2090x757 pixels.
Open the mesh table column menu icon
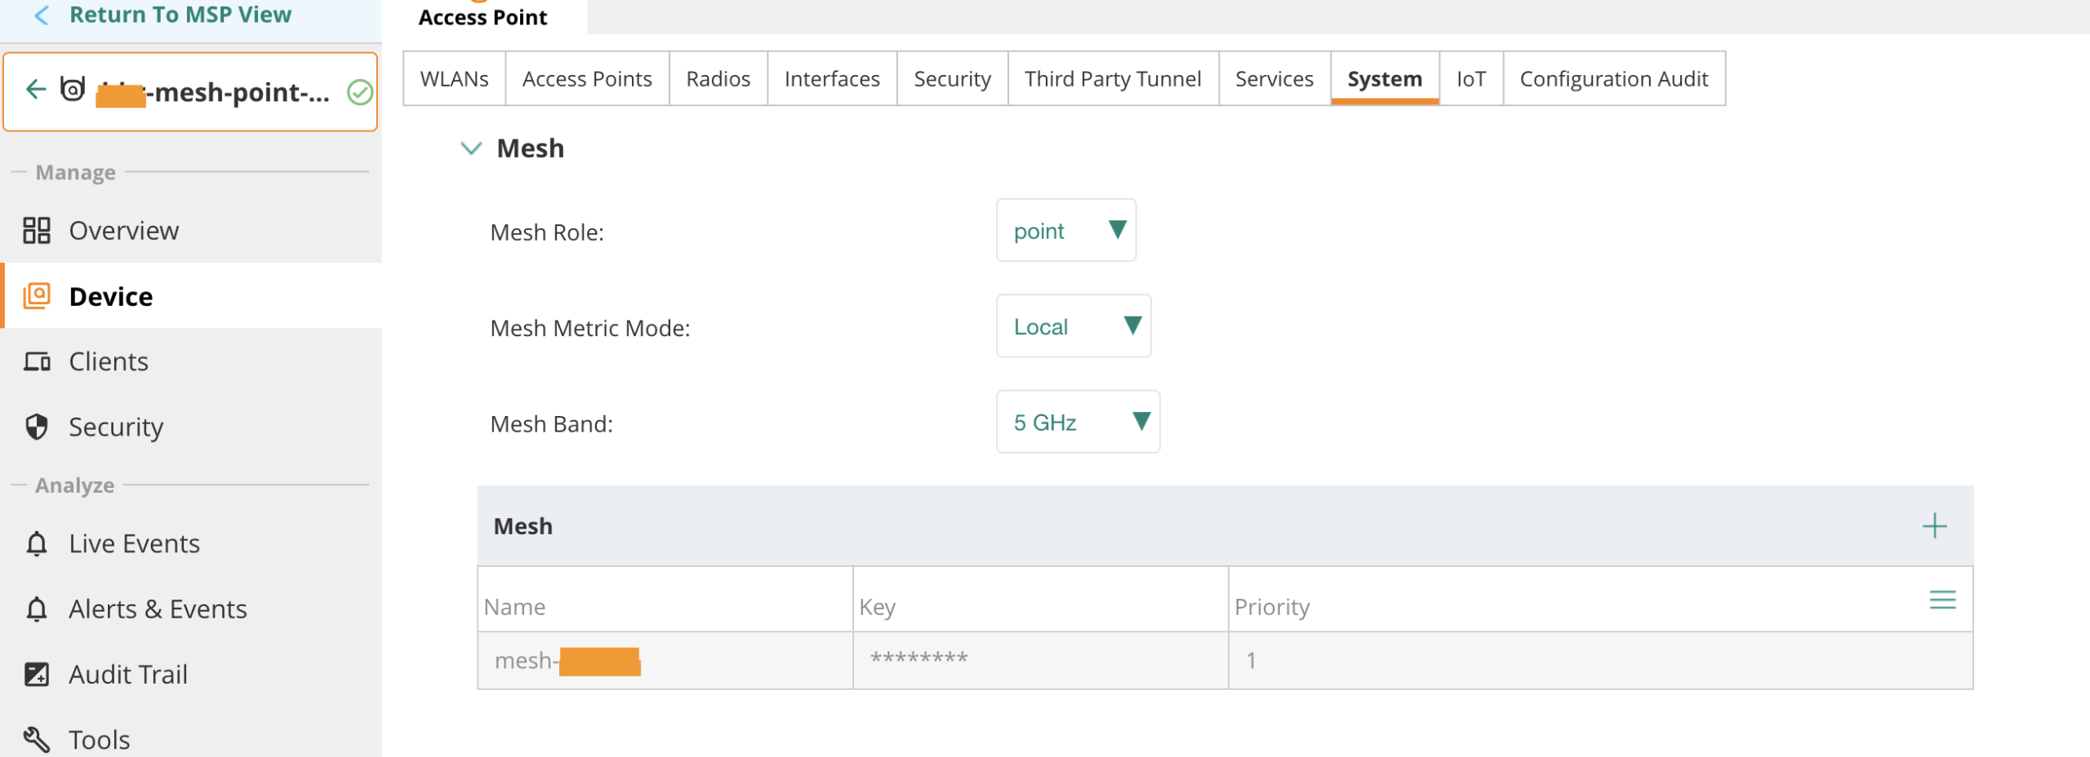[x=1942, y=600]
